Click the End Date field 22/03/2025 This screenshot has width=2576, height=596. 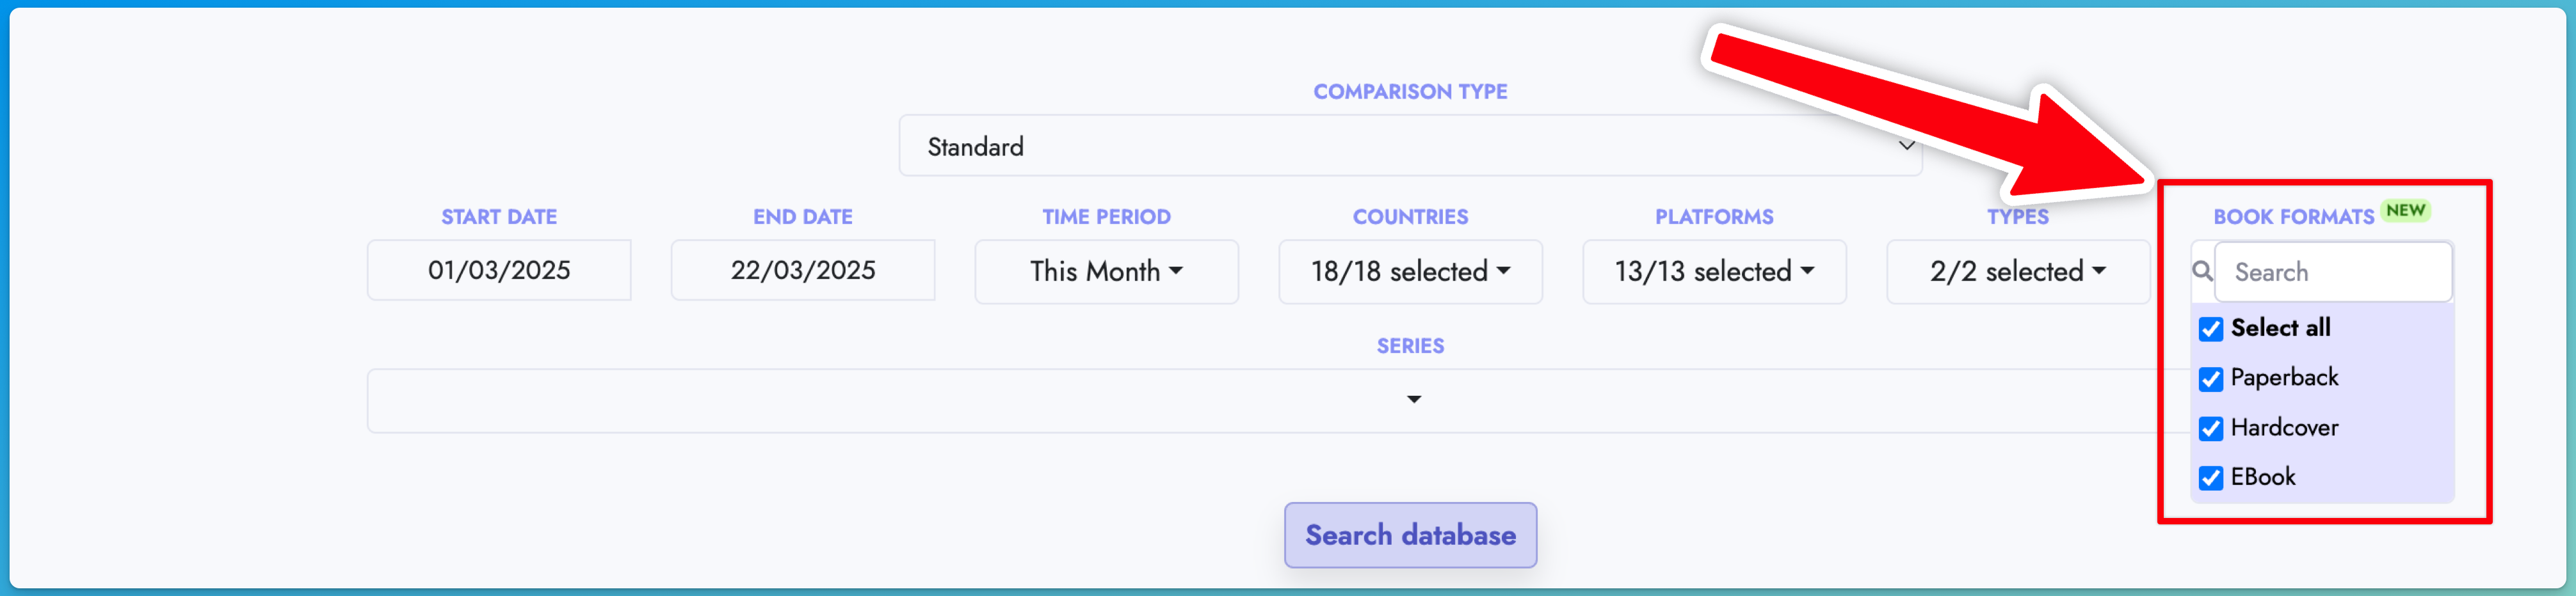pyautogui.click(x=803, y=270)
